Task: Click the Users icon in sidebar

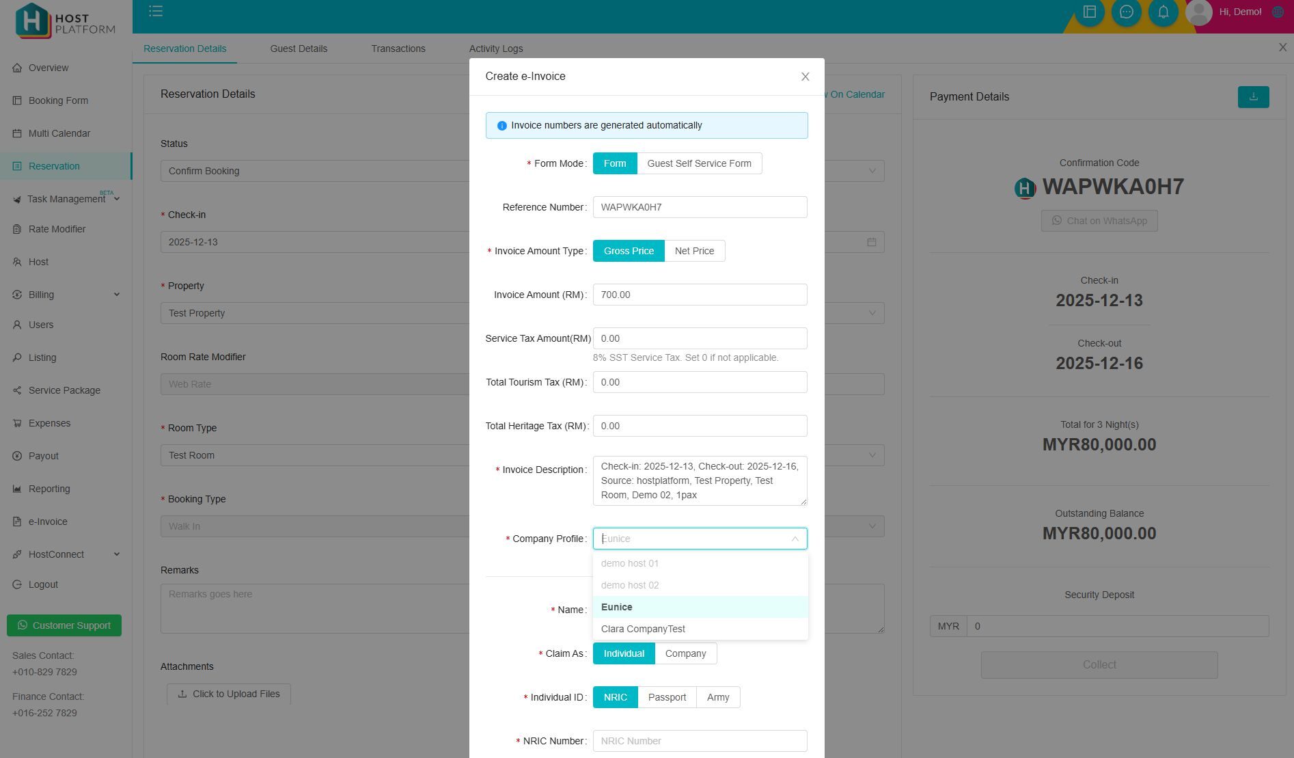Action: [x=17, y=325]
